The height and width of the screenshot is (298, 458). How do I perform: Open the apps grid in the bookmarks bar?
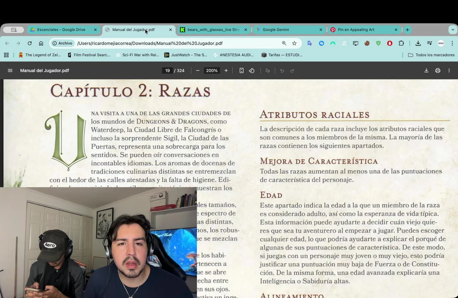6,55
